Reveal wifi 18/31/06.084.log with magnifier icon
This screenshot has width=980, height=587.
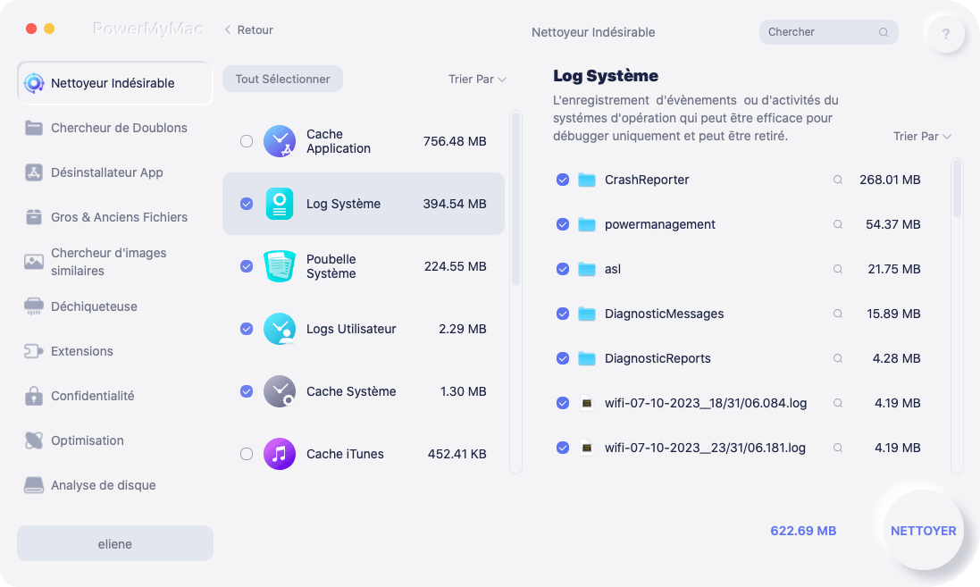(837, 403)
